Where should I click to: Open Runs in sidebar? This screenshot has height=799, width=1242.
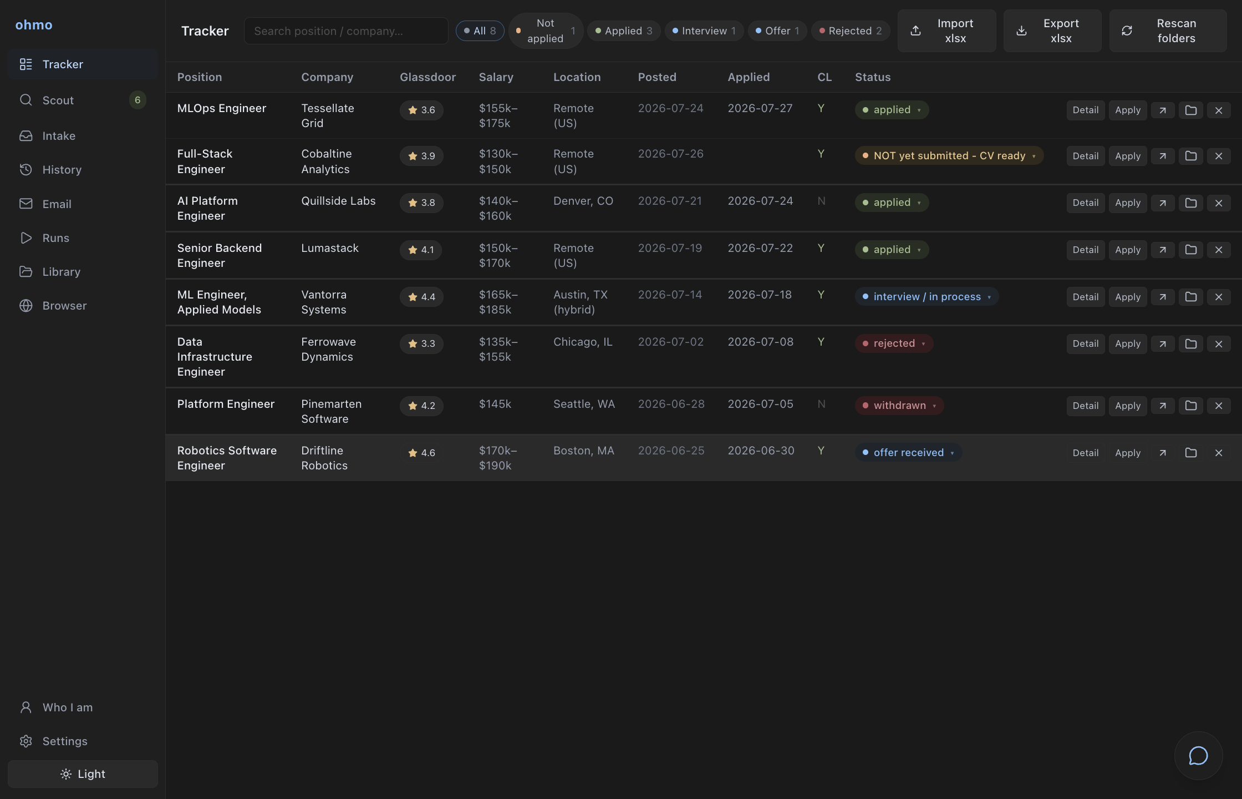click(x=83, y=238)
